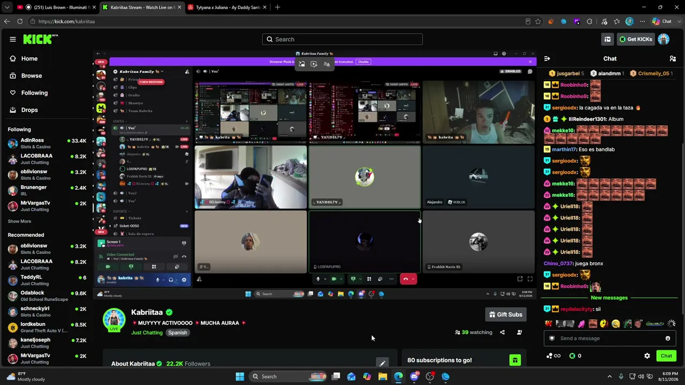Click the chat identity badge in message box
The height and width of the screenshot is (385, 685).
point(552,338)
